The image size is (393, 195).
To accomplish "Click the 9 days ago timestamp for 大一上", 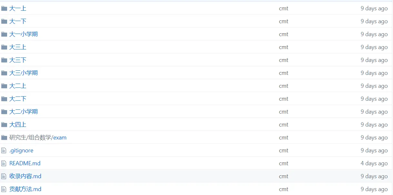I will [374, 8].
